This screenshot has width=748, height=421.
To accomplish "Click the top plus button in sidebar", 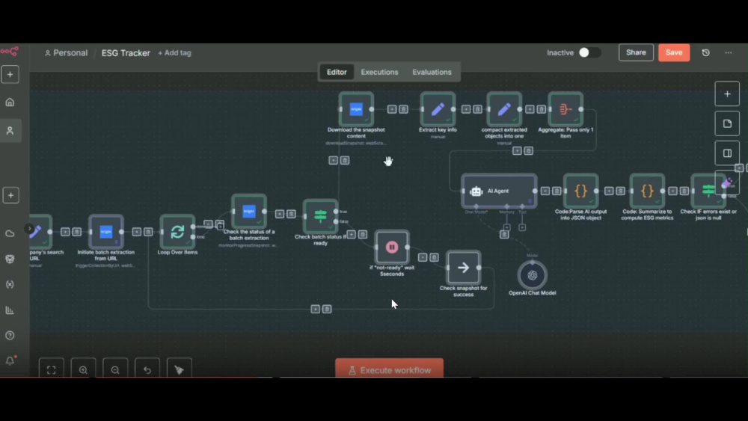I will tap(10, 74).
